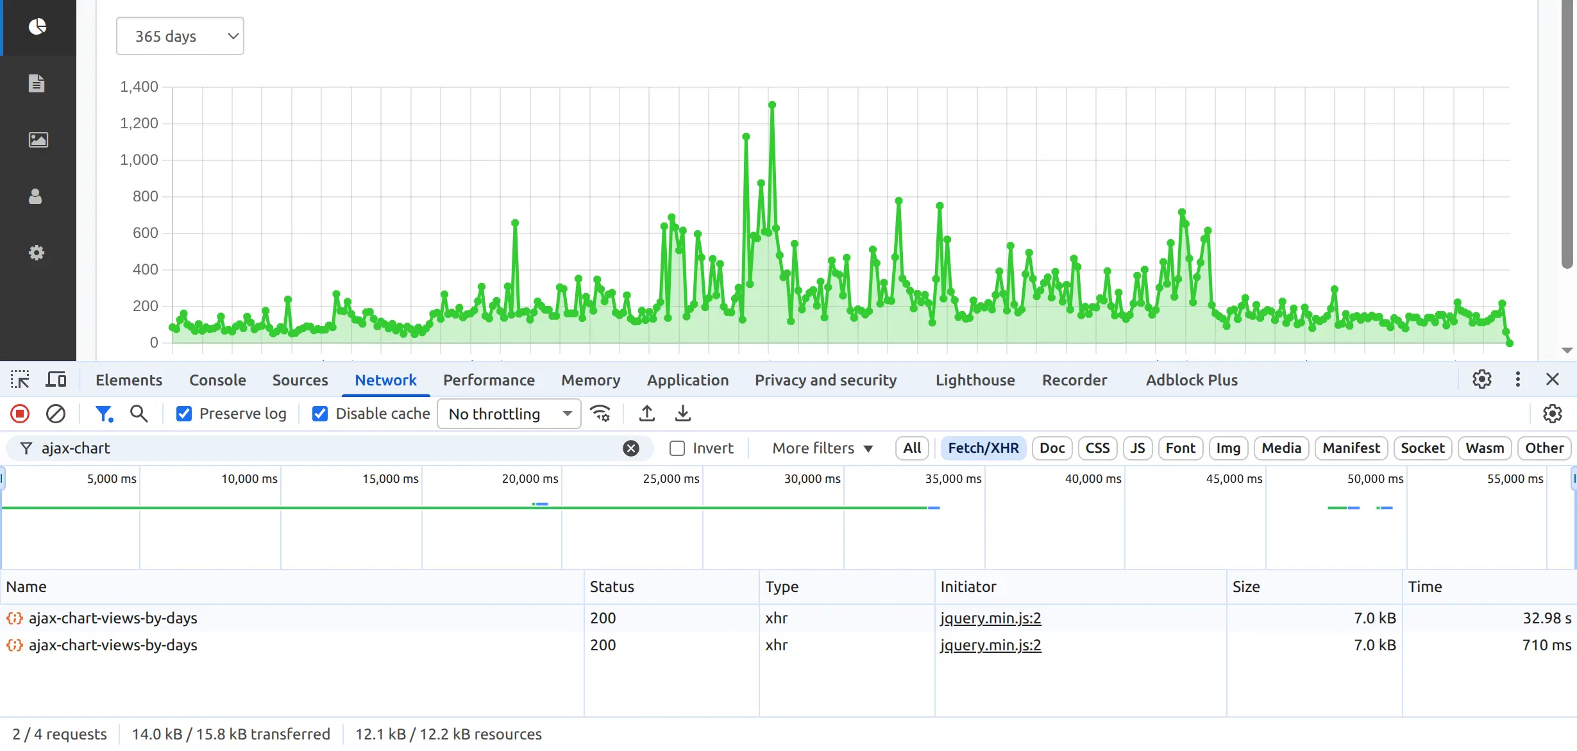
Task: Toggle device toolbar icon
Action: coord(56,380)
